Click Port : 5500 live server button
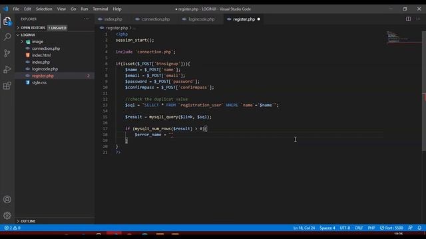This screenshot has width=426, height=239. point(391,228)
